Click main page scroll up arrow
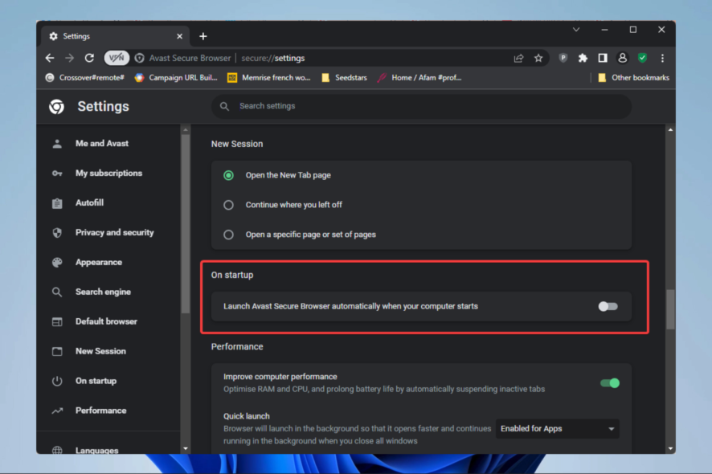This screenshot has height=474, width=712. [670, 130]
